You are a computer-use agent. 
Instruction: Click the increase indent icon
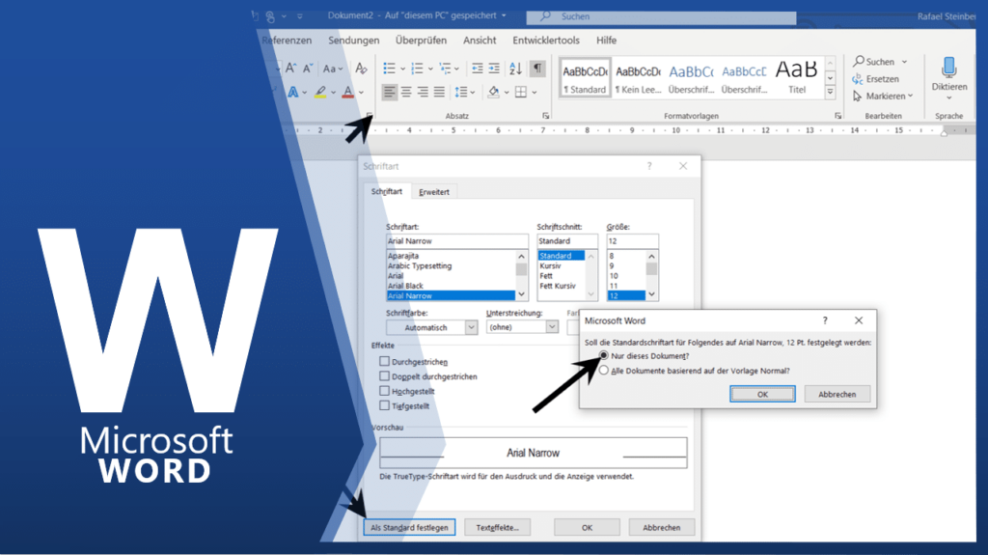tap(493, 69)
